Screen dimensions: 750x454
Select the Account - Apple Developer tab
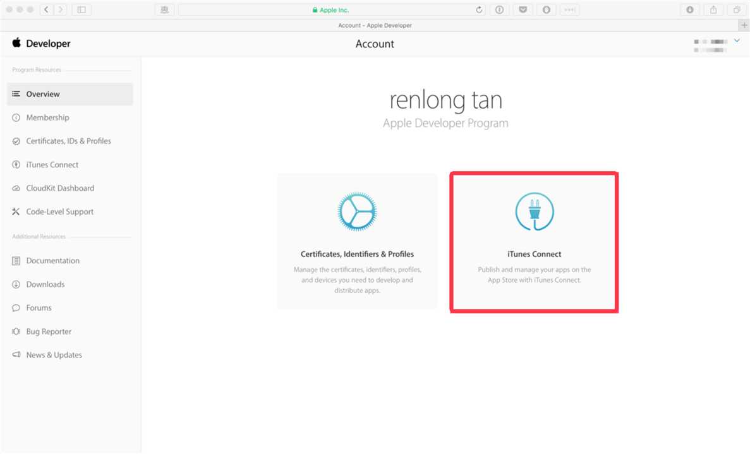[375, 25]
